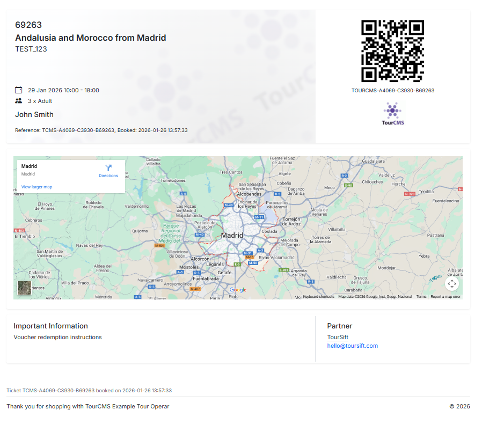Email hello@toursift.com partner address
Image resolution: width=482 pixels, height=432 pixels.
click(x=352, y=346)
